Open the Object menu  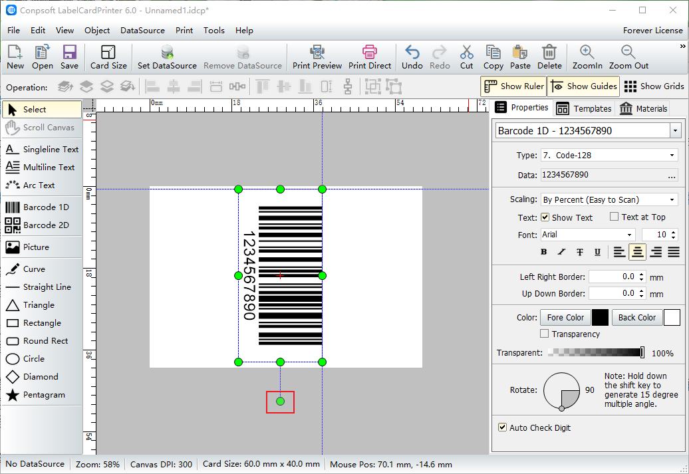pos(97,31)
